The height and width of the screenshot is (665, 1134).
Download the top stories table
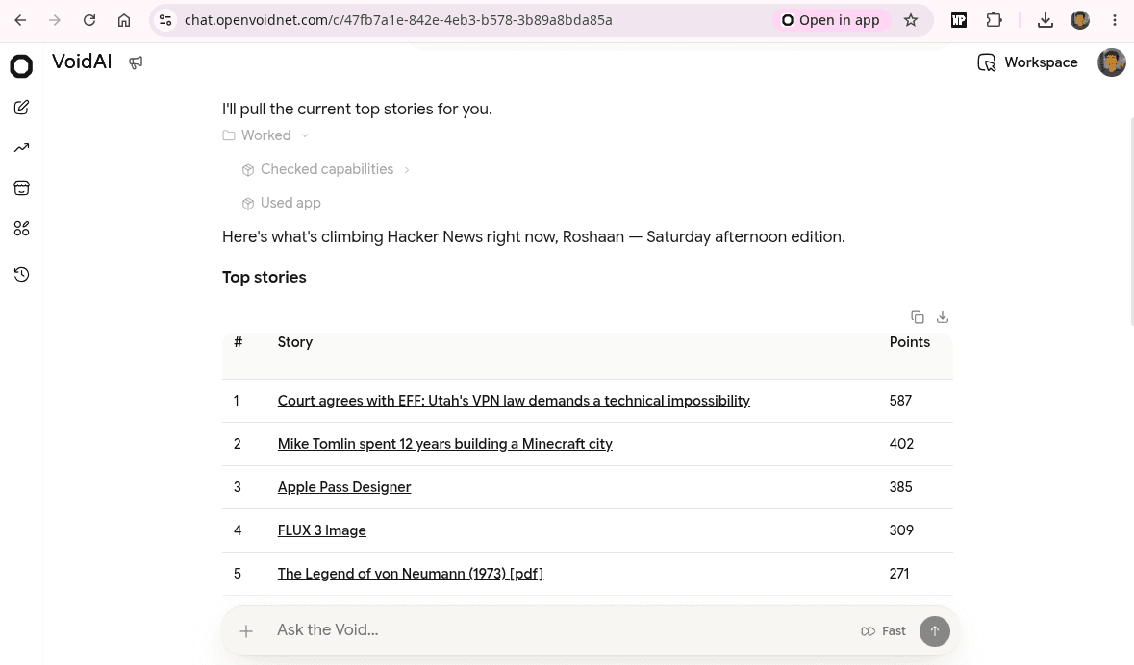pyautogui.click(x=943, y=316)
